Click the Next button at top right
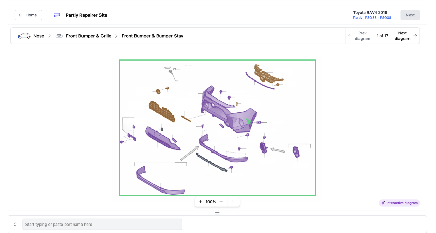 tap(410, 15)
